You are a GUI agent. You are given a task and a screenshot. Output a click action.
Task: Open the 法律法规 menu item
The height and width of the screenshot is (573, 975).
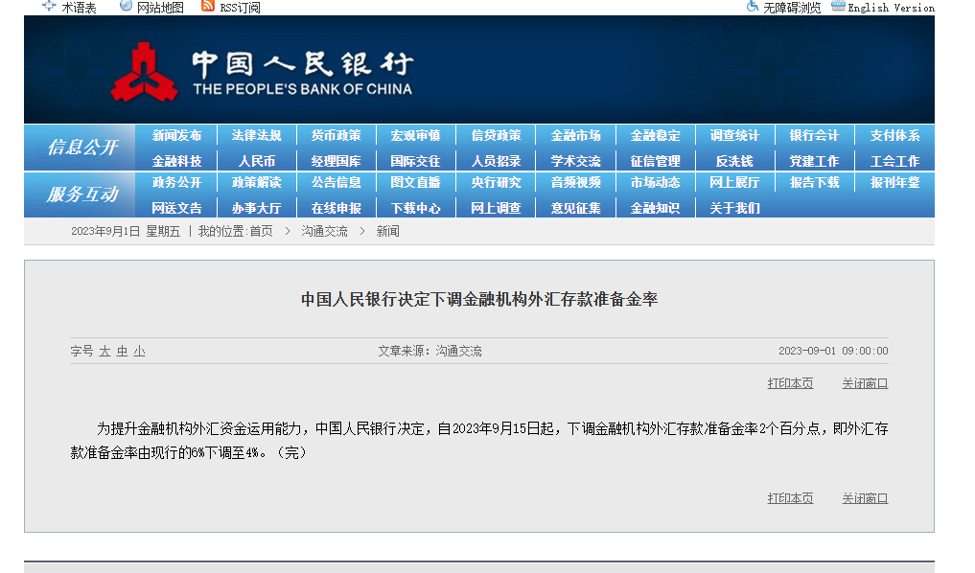pyautogui.click(x=257, y=135)
